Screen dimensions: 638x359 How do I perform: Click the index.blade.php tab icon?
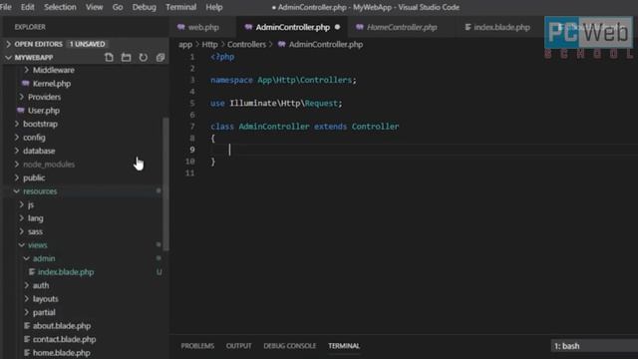click(x=468, y=27)
